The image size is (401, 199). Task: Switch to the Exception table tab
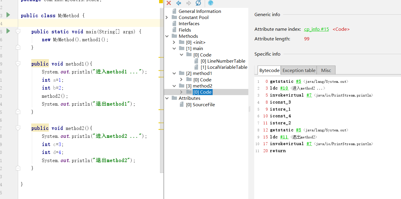coord(299,70)
